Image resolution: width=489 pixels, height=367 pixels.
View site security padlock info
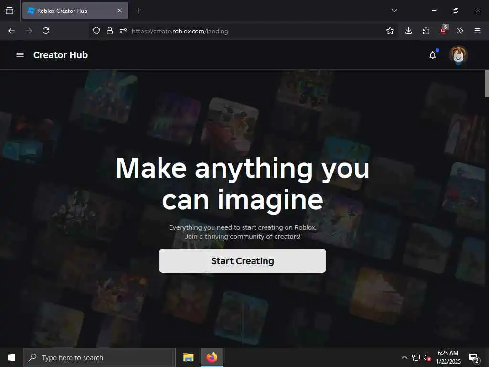(109, 31)
